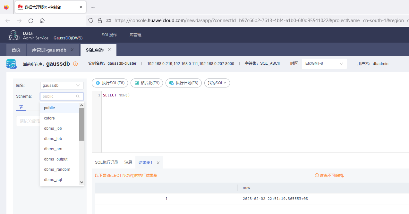Open the 库管理 menu in top navigation
Image resolution: width=409 pixels, height=214 pixels.
click(x=135, y=35)
